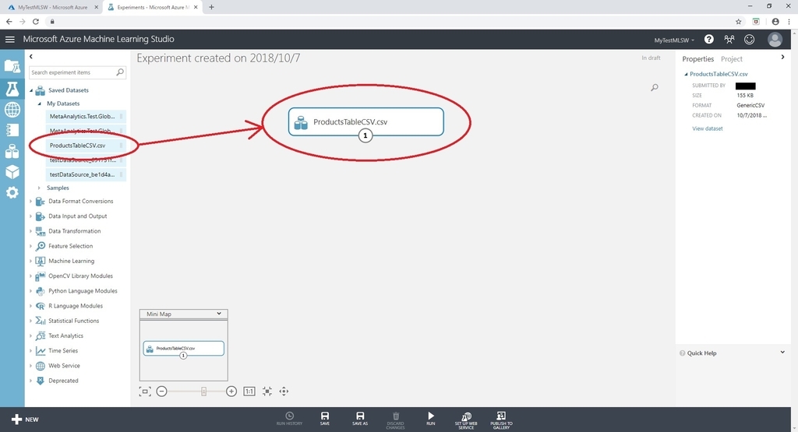798x432 pixels.
Task: Click the canvas search magnifier icon
Action: [655, 87]
